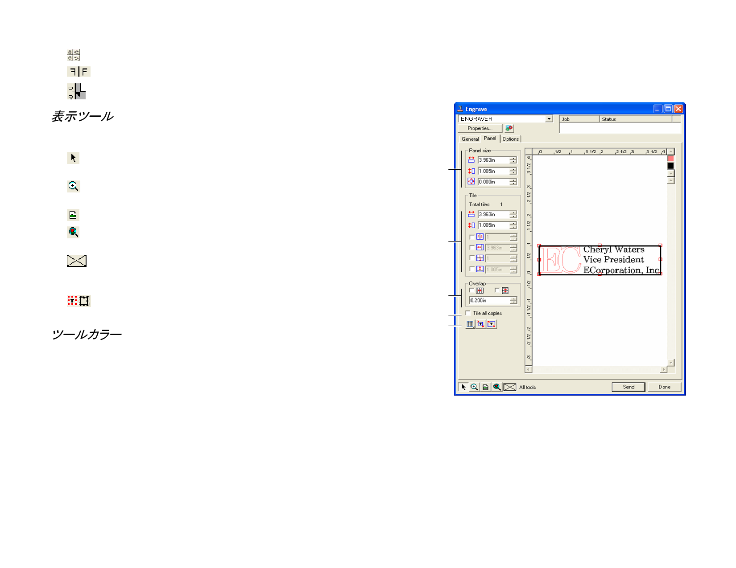This screenshot has height=568, width=736.
Task: Open the Options tab
Action: (511, 139)
